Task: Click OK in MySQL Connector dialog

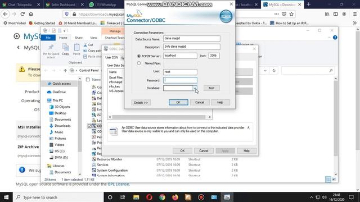Action: (x=178, y=102)
